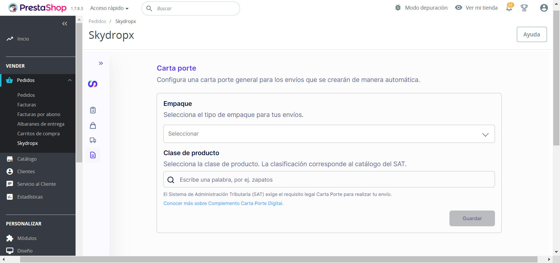Expand Skydropx inner sidebar with the double-arrow icon
Screen dimensions: 560x263
101,63
